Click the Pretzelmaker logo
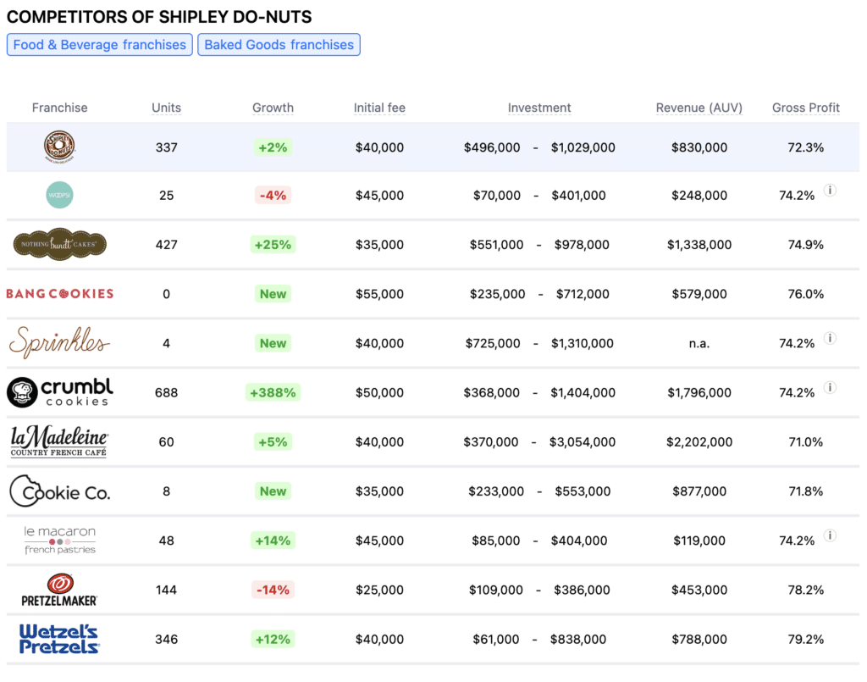Viewport: 867px width, 682px height. point(60,590)
